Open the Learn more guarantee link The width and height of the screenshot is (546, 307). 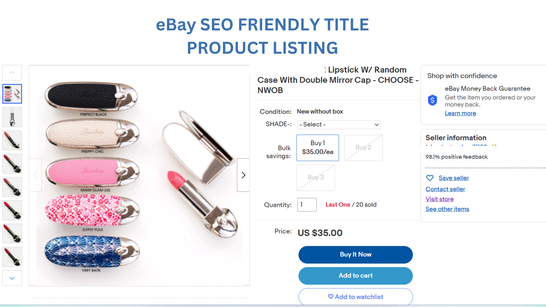click(460, 113)
